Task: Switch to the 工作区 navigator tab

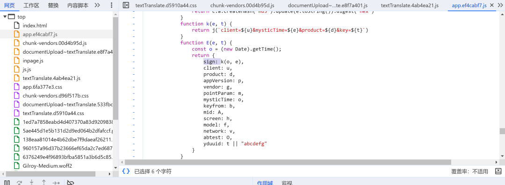Action: [x=32, y=5]
